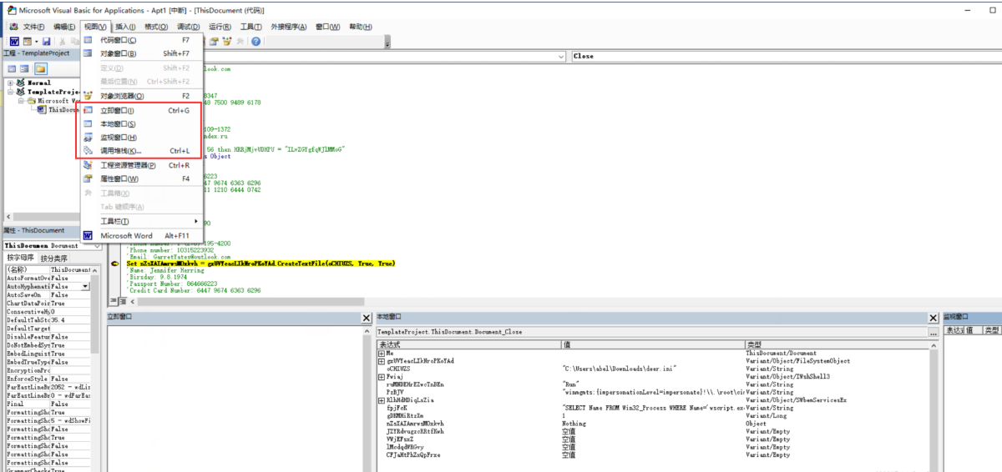Open the 帮助 menu
The height and width of the screenshot is (472, 1002).
pyautogui.click(x=360, y=27)
